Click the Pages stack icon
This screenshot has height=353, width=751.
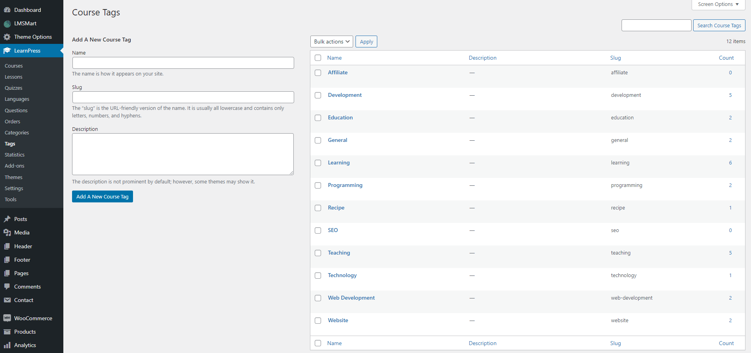pos(7,273)
